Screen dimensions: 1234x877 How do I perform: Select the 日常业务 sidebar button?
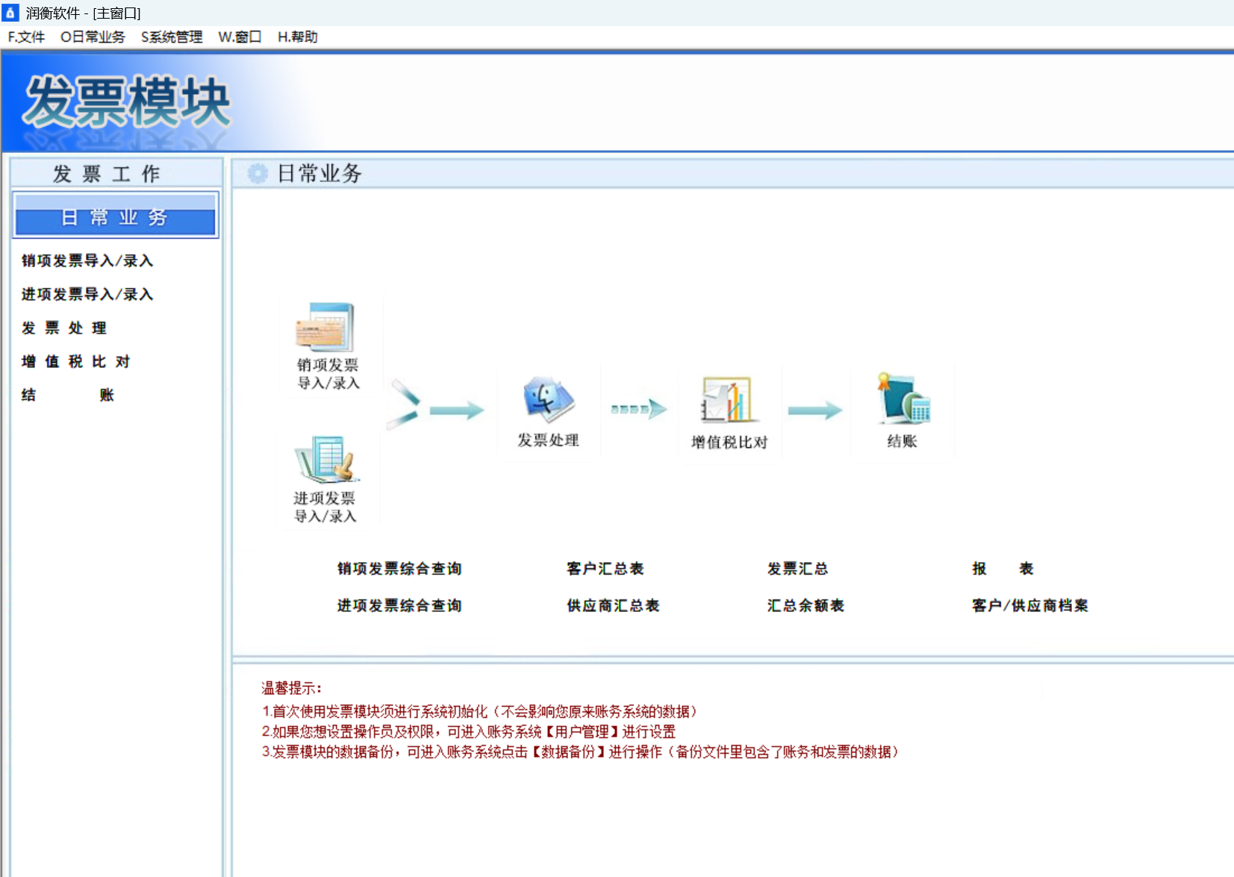point(116,216)
